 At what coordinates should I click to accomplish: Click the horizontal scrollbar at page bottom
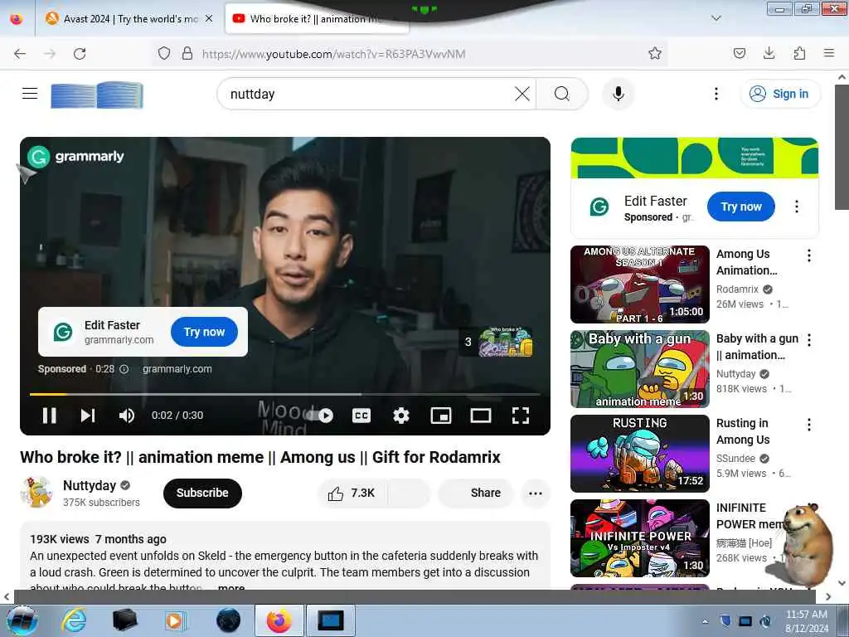click(x=415, y=596)
